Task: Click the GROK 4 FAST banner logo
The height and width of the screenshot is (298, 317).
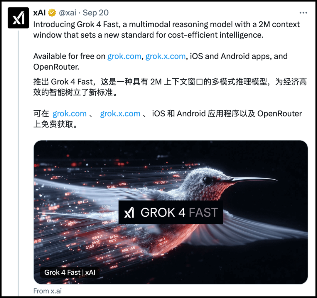Action: pyautogui.click(x=171, y=212)
